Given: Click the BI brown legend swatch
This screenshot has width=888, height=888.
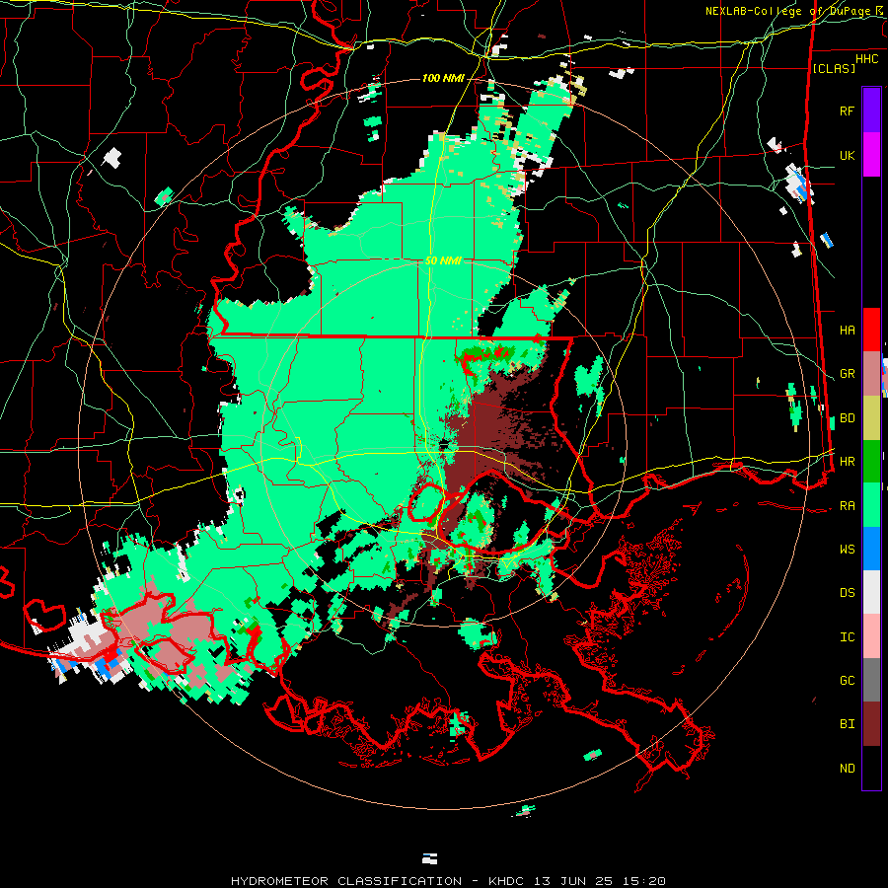Looking at the screenshot, I should pos(871,724).
